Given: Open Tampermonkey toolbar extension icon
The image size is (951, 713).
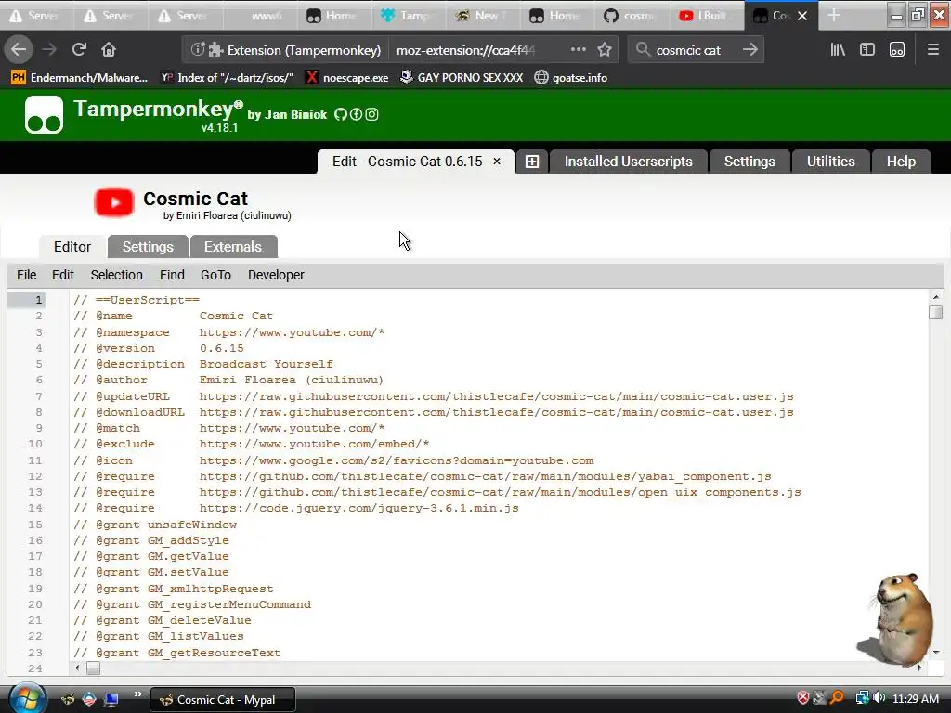Looking at the screenshot, I should click(x=897, y=50).
